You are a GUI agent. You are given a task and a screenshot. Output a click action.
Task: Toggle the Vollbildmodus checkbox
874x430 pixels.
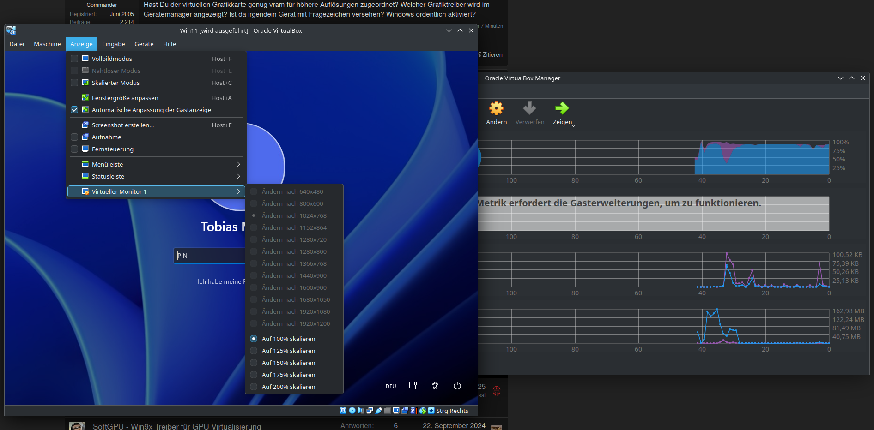point(74,59)
